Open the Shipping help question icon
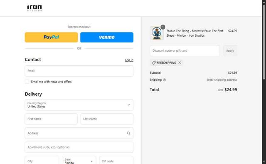Viewport: 266px width, 164px height. (164, 80)
